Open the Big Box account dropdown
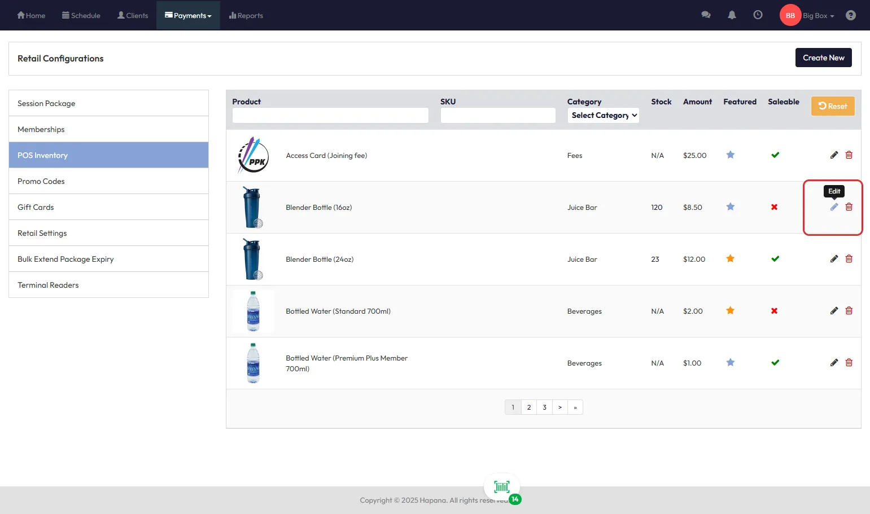 point(818,16)
